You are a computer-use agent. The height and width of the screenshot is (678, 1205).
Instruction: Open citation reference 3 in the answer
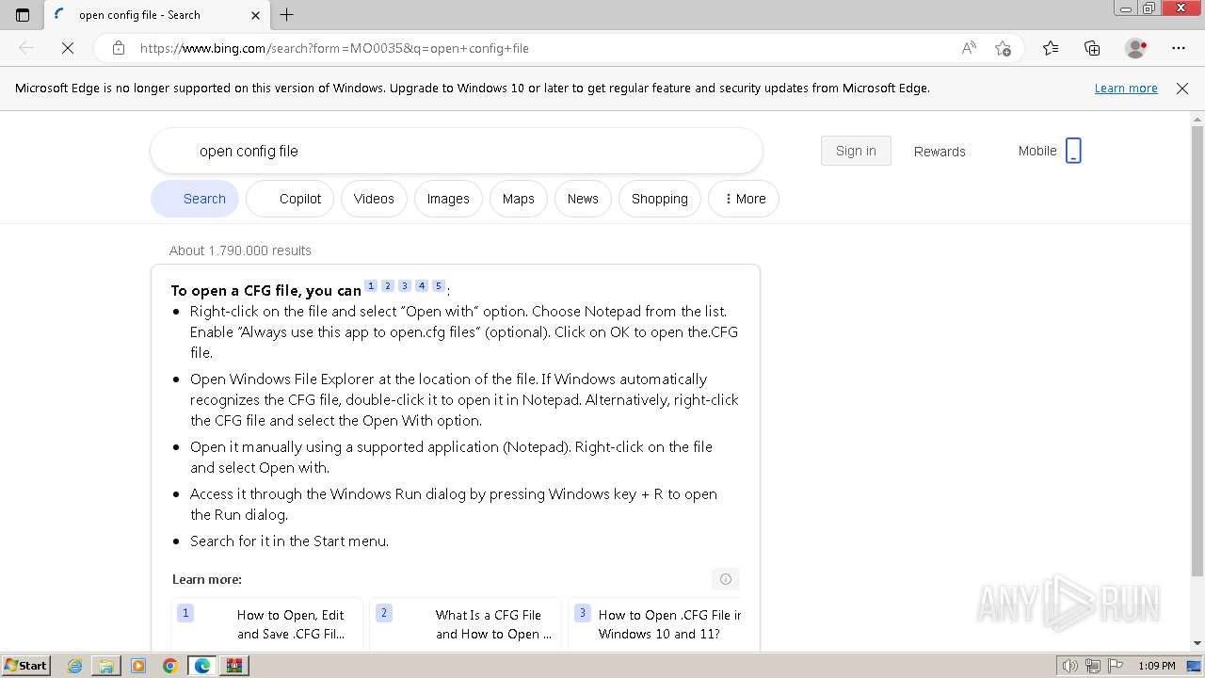(405, 286)
